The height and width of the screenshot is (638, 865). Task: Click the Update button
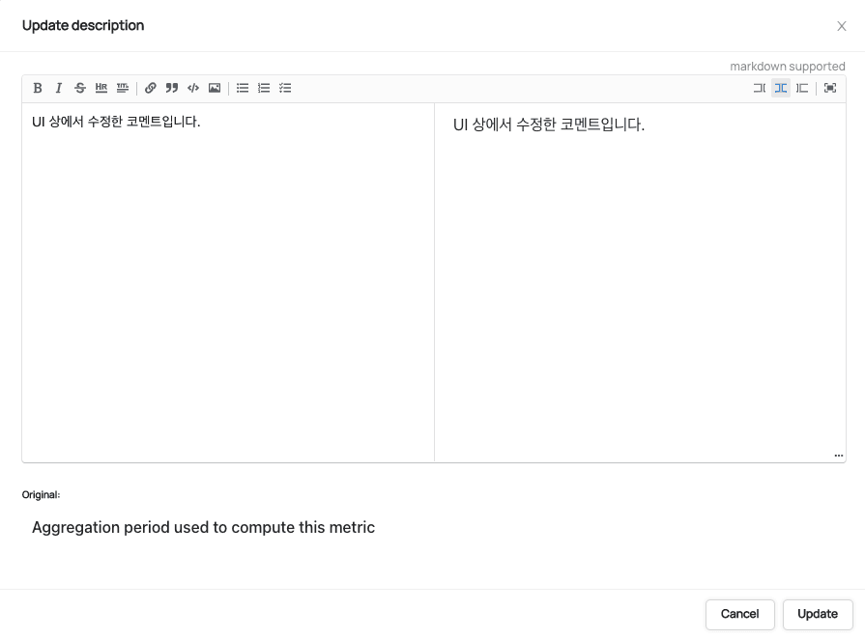tap(818, 614)
